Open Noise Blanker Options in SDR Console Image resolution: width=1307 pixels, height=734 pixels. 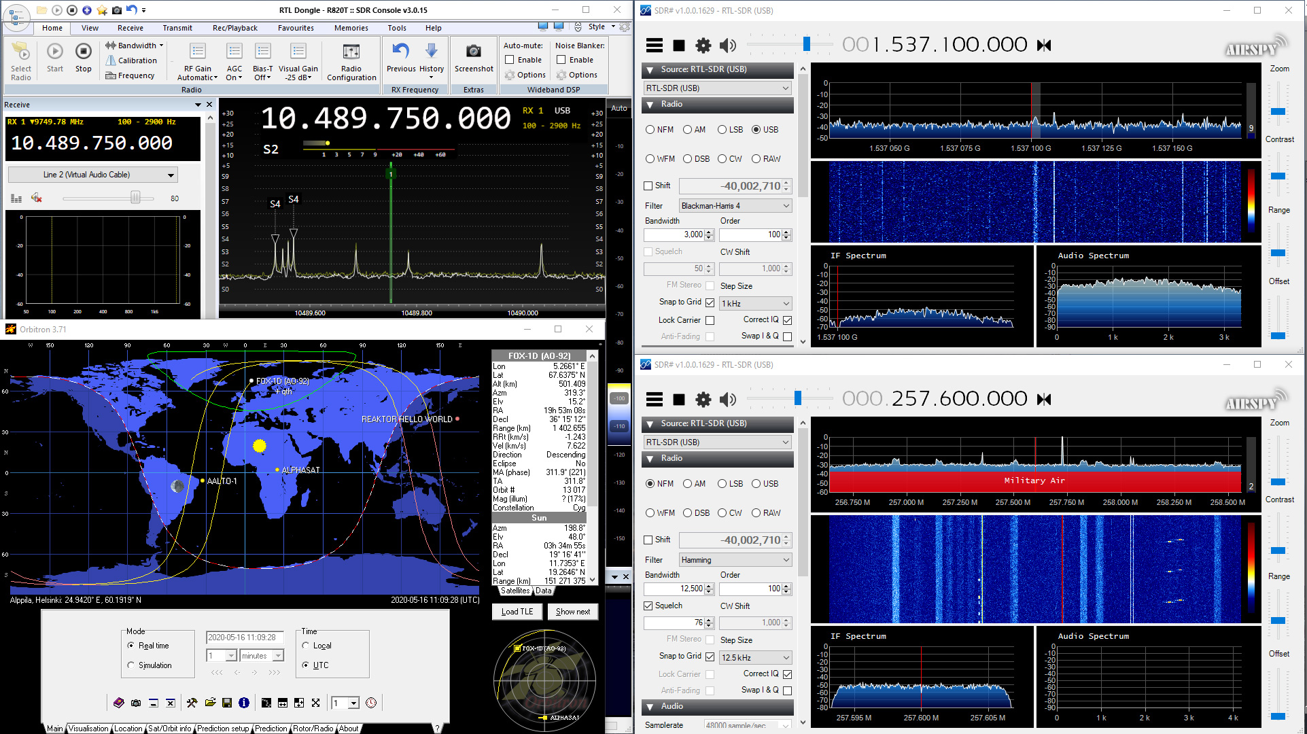[x=577, y=75]
